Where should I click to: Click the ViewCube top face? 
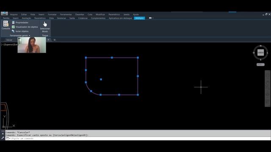click(261, 52)
